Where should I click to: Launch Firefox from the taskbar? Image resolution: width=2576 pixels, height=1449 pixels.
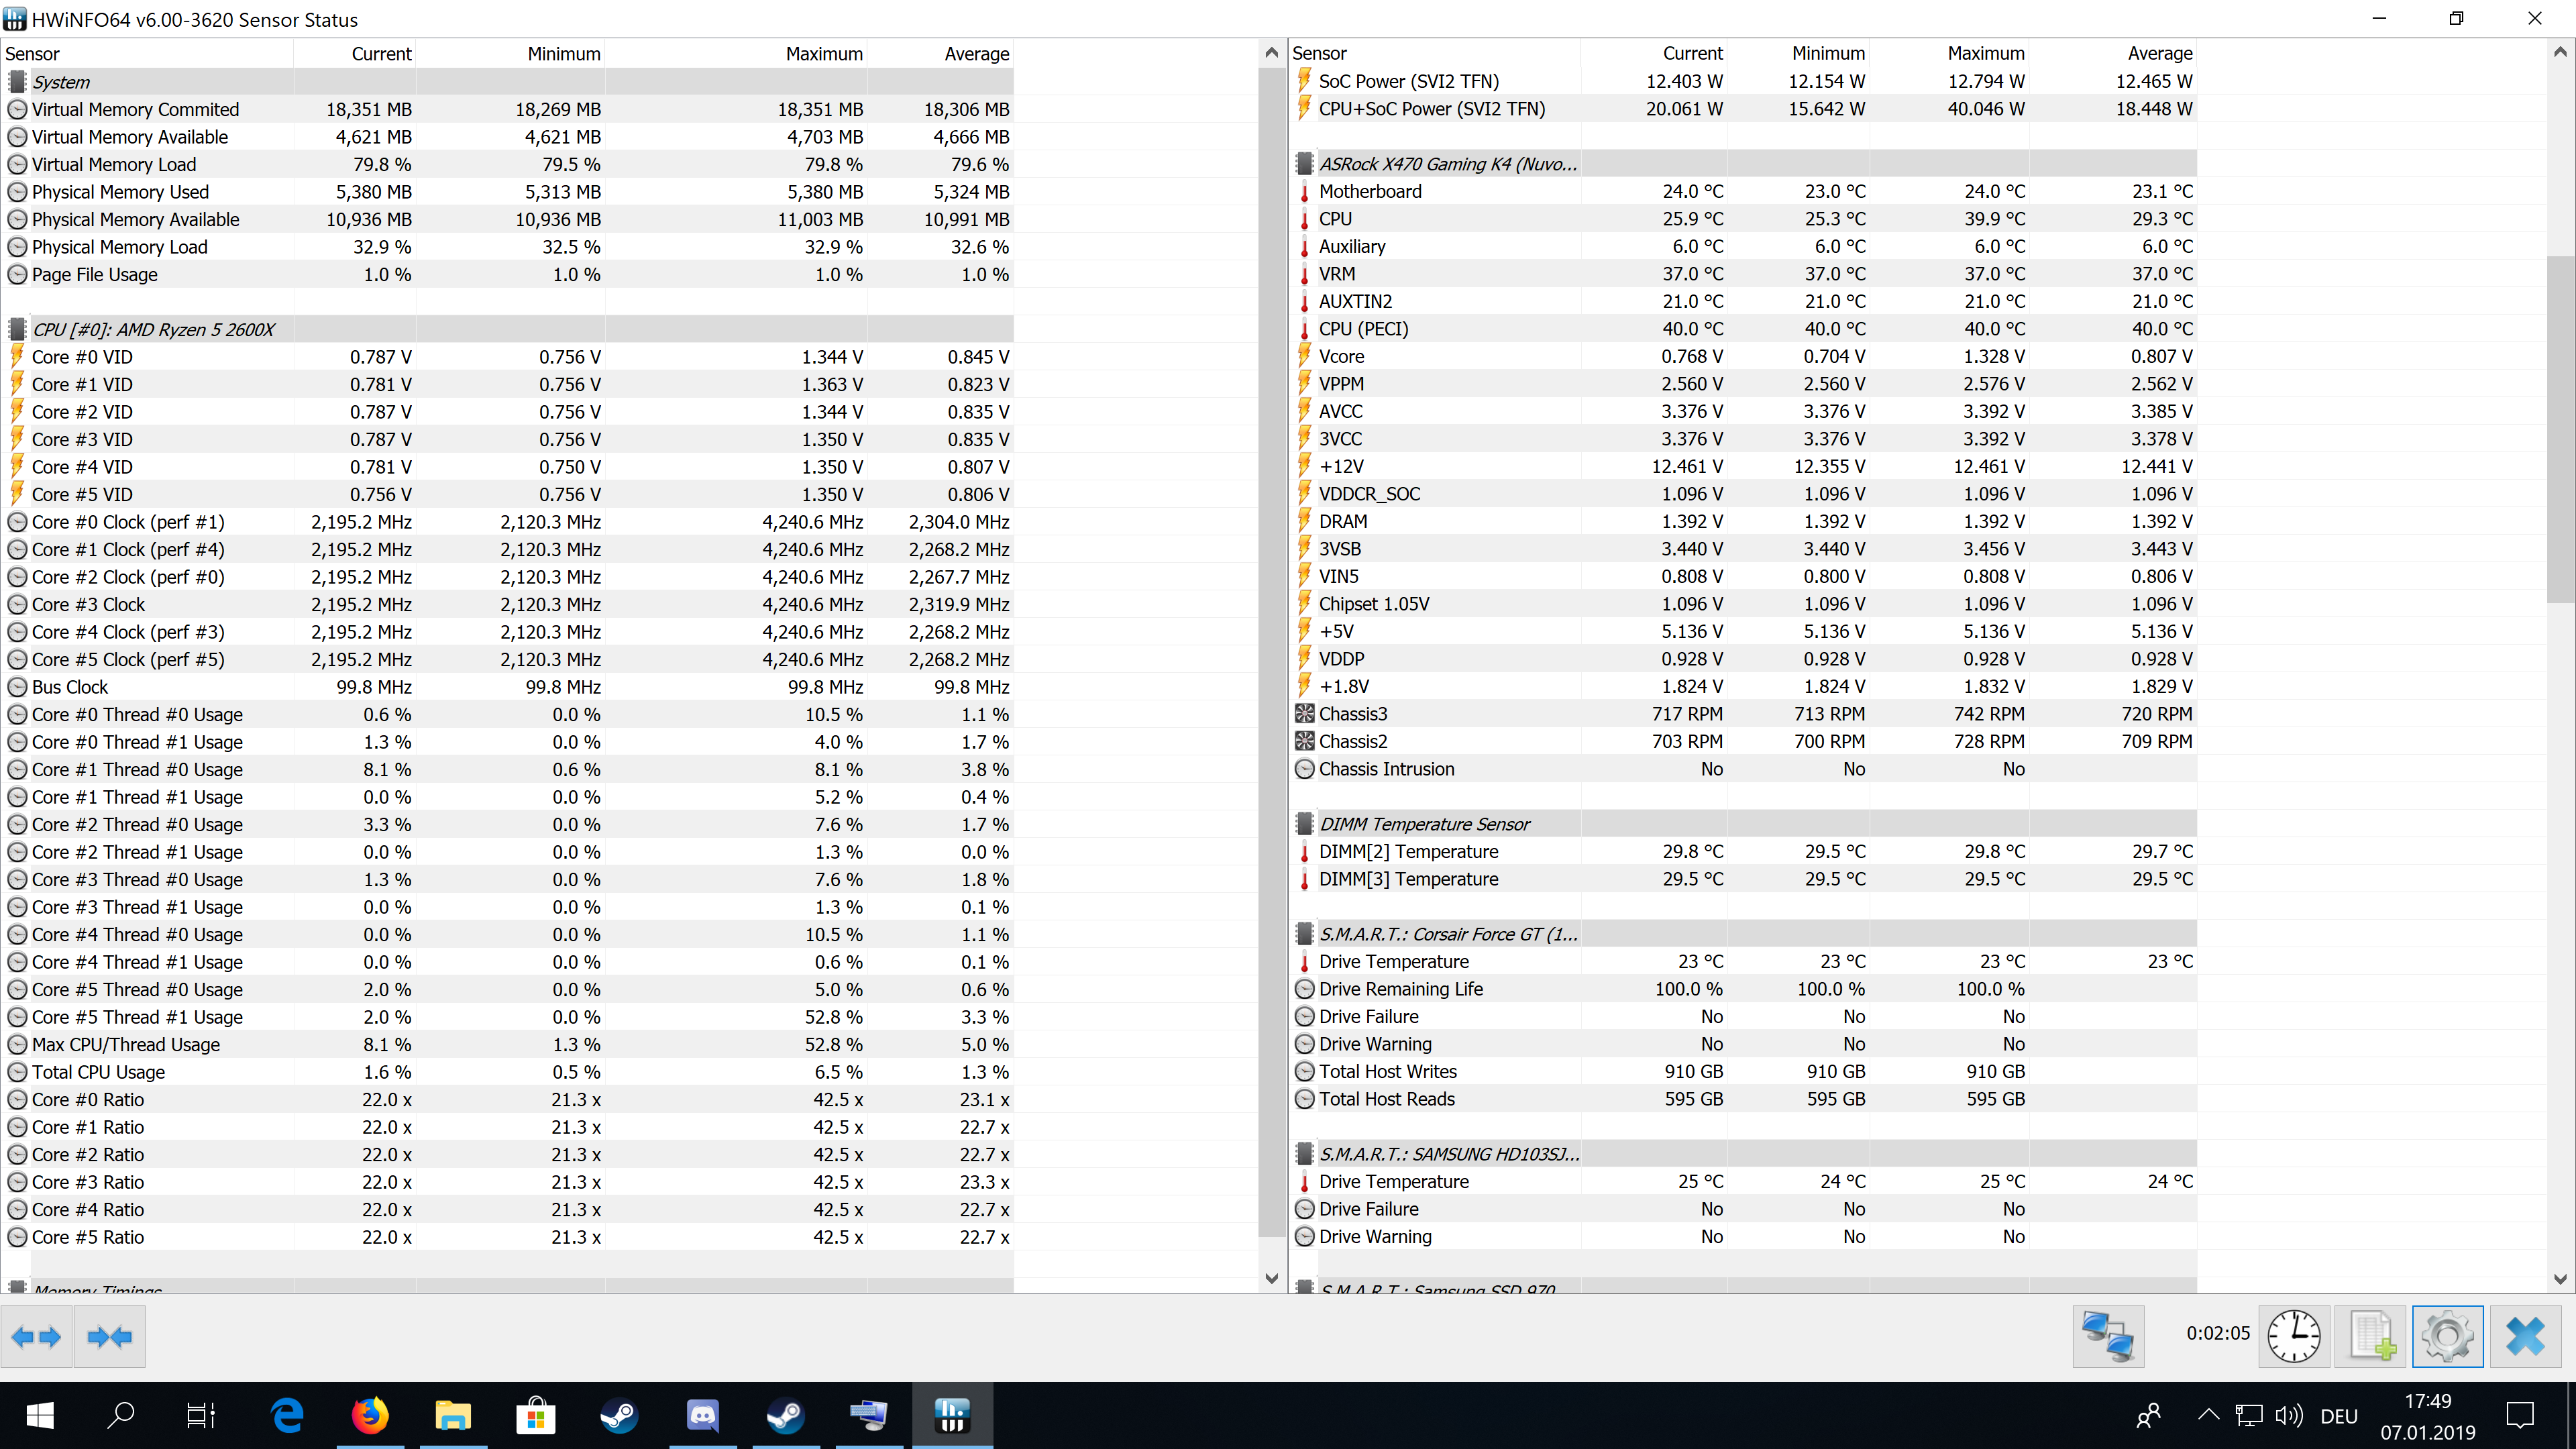pos(370,1415)
